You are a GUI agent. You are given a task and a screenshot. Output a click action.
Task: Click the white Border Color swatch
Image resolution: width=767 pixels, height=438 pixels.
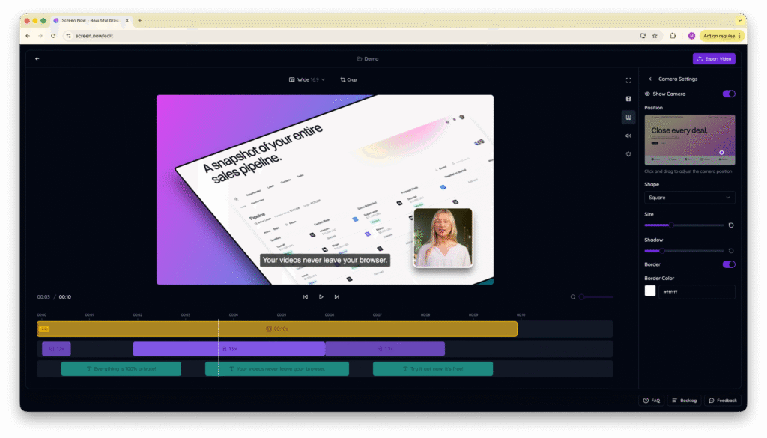pos(650,291)
